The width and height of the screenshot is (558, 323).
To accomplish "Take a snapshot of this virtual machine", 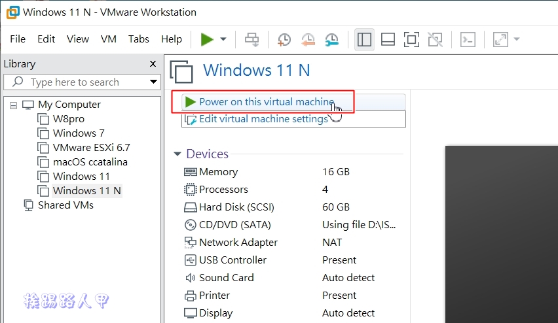I will pyautogui.click(x=284, y=39).
